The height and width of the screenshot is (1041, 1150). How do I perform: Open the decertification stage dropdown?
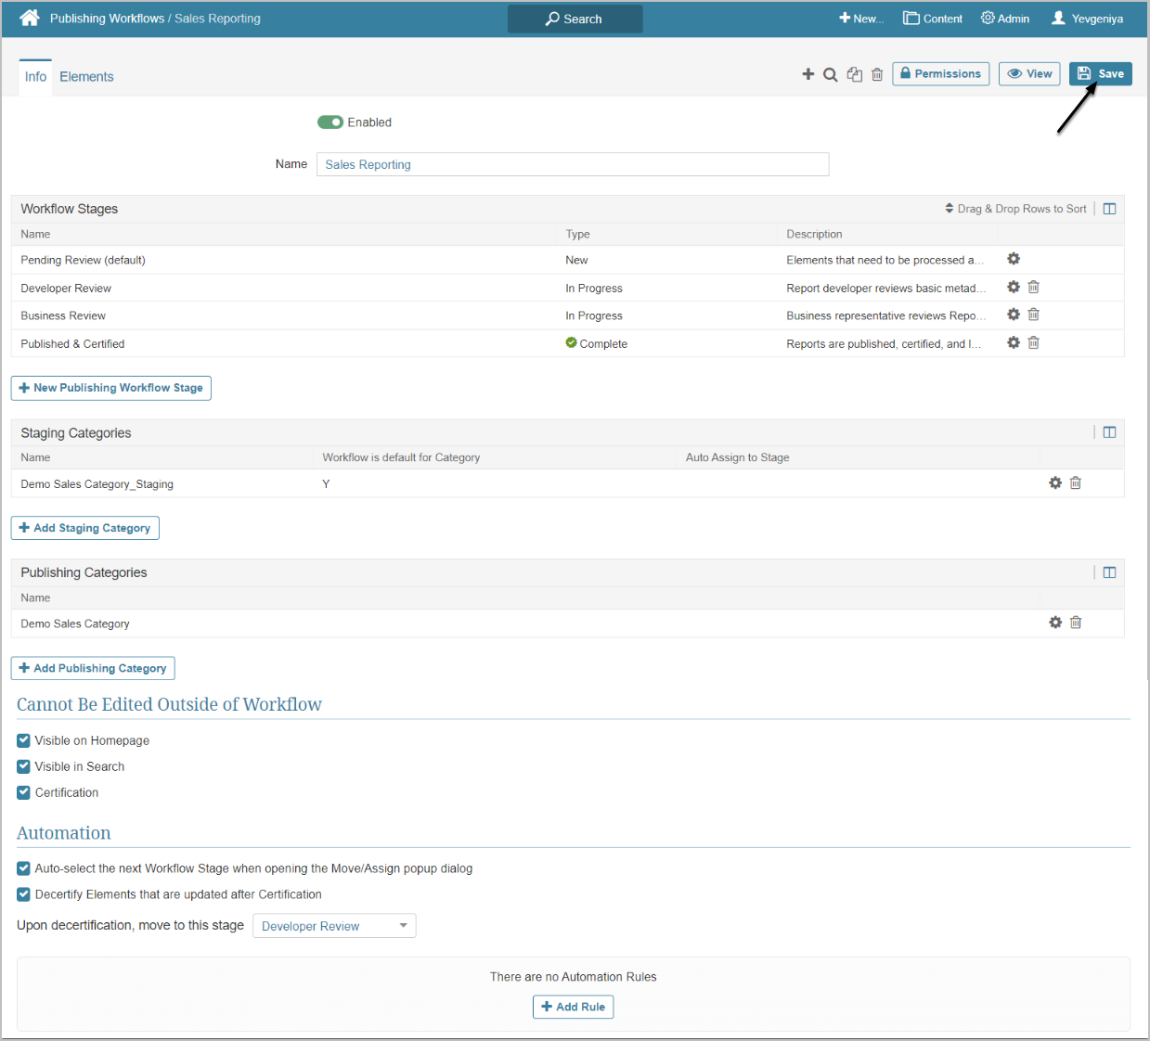pos(334,926)
